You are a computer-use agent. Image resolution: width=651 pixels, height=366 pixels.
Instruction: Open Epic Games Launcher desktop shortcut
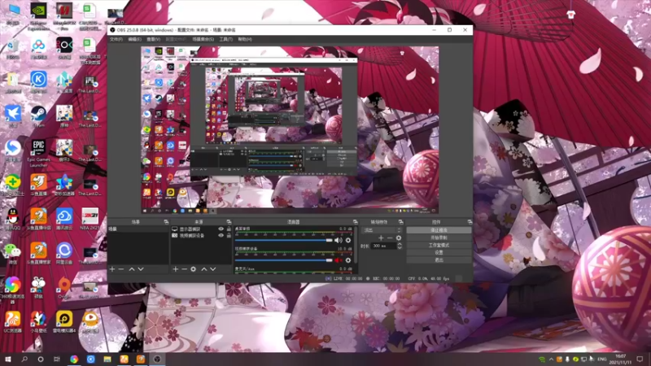point(38,153)
